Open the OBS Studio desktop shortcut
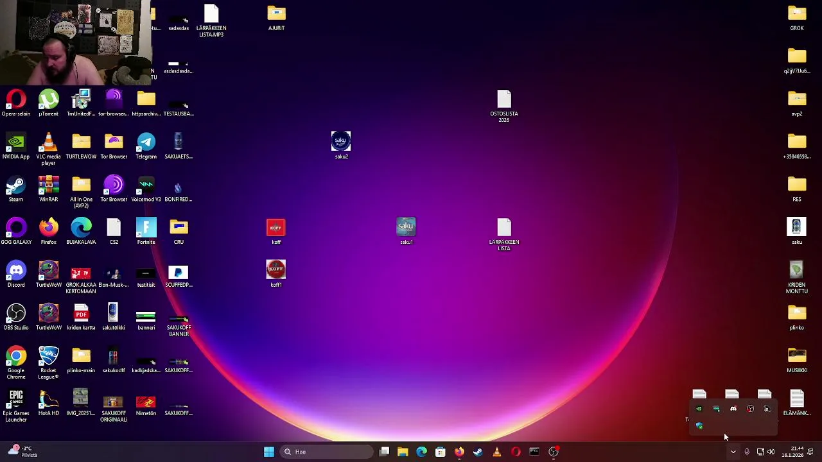This screenshot has width=822, height=462. [16, 318]
